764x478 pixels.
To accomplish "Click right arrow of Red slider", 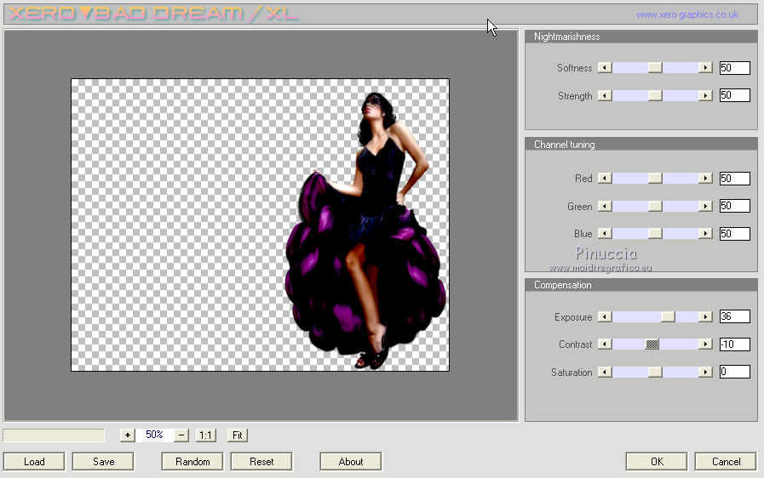I will click(705, 178).
